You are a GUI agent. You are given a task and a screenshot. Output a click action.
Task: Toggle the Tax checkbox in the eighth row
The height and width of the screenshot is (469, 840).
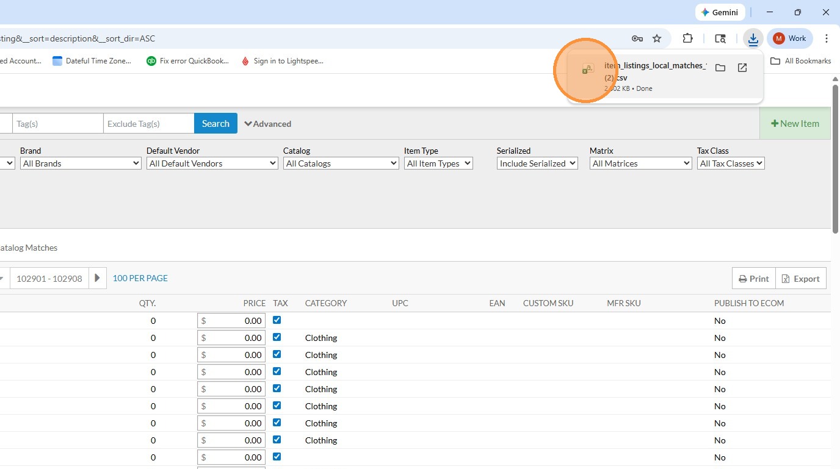[277, 440]
